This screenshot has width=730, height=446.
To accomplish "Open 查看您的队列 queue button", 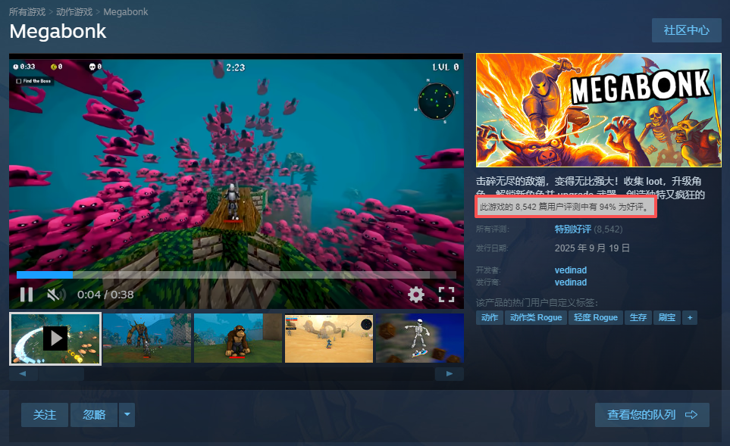I will click(x=652, y=415).
